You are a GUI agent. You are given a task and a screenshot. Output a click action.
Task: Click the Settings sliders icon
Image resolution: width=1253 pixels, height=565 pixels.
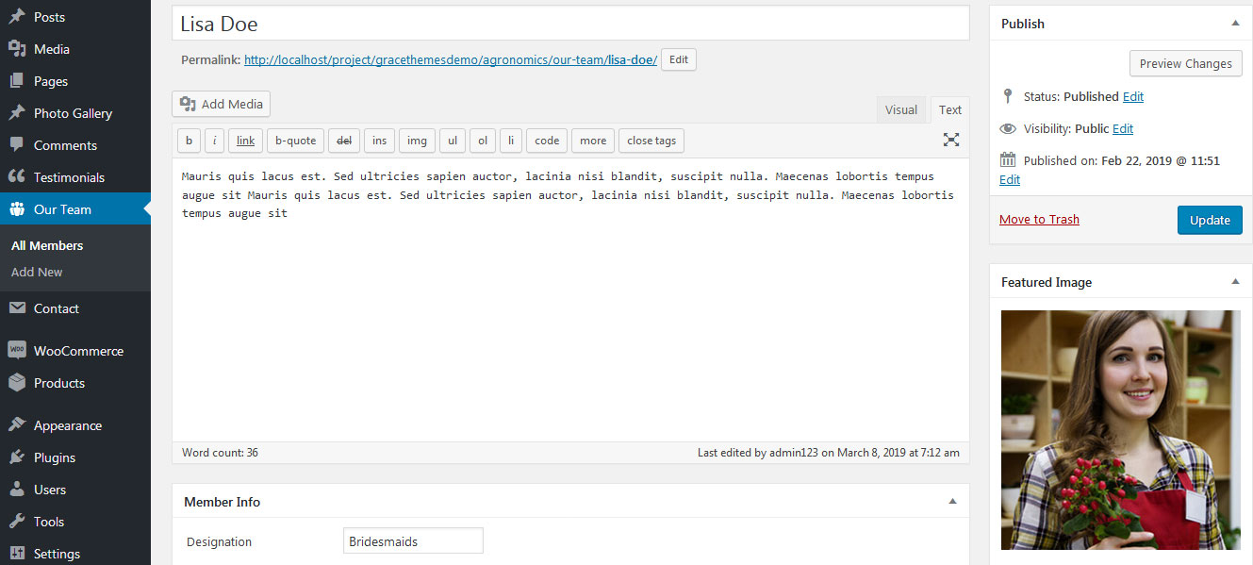pos(17,554)
